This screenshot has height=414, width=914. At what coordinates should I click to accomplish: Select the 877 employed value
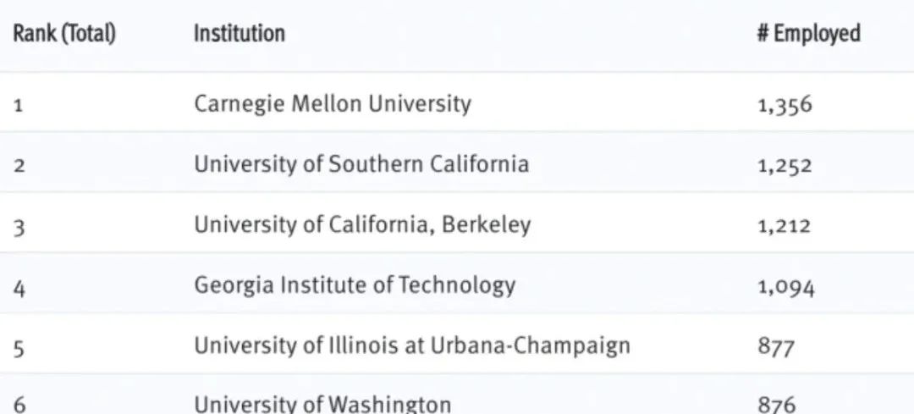tap(776, 347)
